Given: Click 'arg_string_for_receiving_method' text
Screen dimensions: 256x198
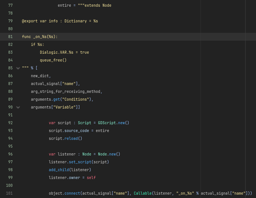Looking at the screenshot, I should 66,92.
